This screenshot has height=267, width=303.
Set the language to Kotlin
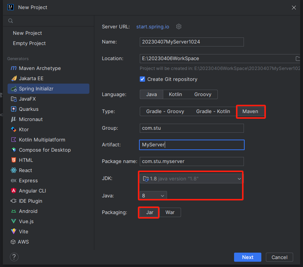point(175,95)
